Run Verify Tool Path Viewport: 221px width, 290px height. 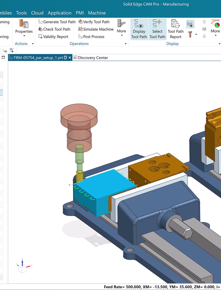(94, 22)
